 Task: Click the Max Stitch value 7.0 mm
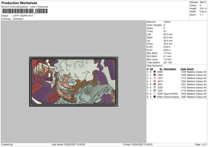pyautogui.click(x=167, y=53)
